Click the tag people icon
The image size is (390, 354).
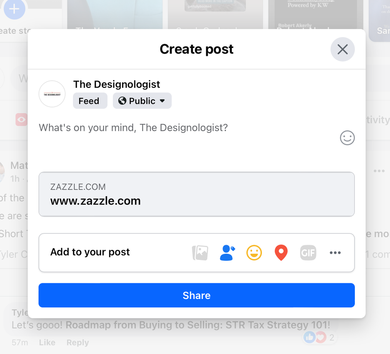[227, 253]
